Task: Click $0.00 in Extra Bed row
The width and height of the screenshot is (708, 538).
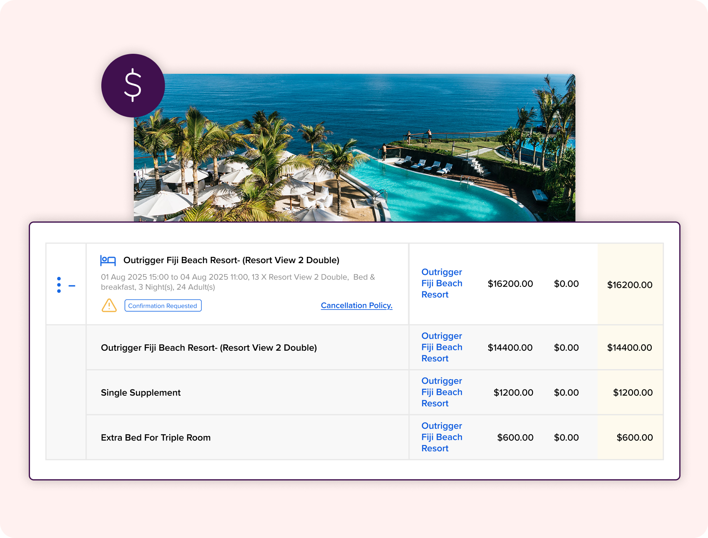Action: pyautogui.click(x=566, y=437)
